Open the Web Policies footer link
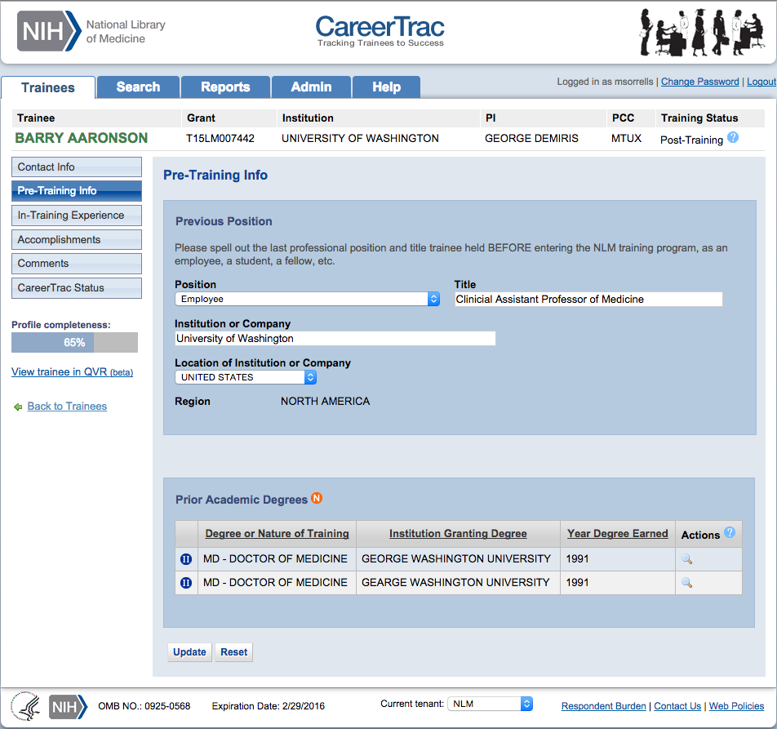777x729 pixels. click(736, 706)
